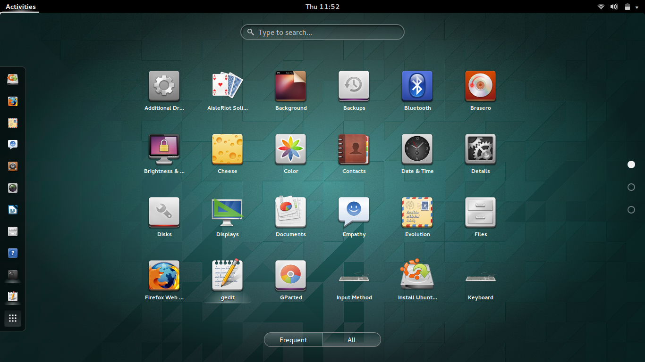Open Date & Time settings
The height and width of the screenshot is (362, 645).
pos(417,149)
